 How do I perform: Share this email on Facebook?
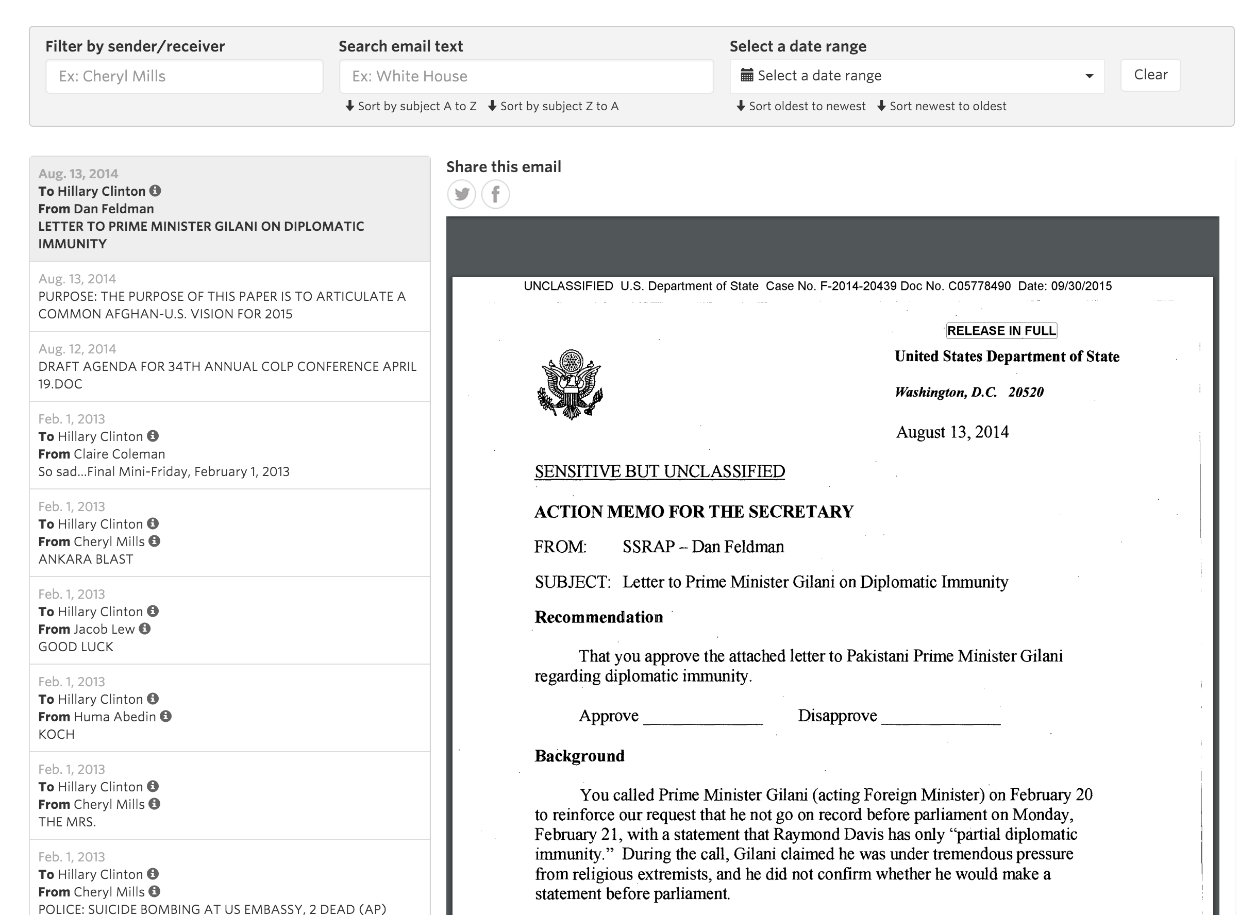pyautogui.click(x=495, y=194)
